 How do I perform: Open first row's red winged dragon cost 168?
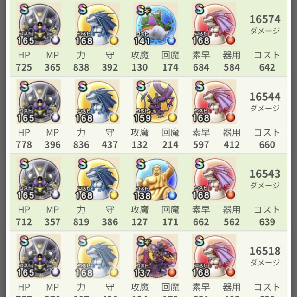pyautogui.click(x=214, y=25)
